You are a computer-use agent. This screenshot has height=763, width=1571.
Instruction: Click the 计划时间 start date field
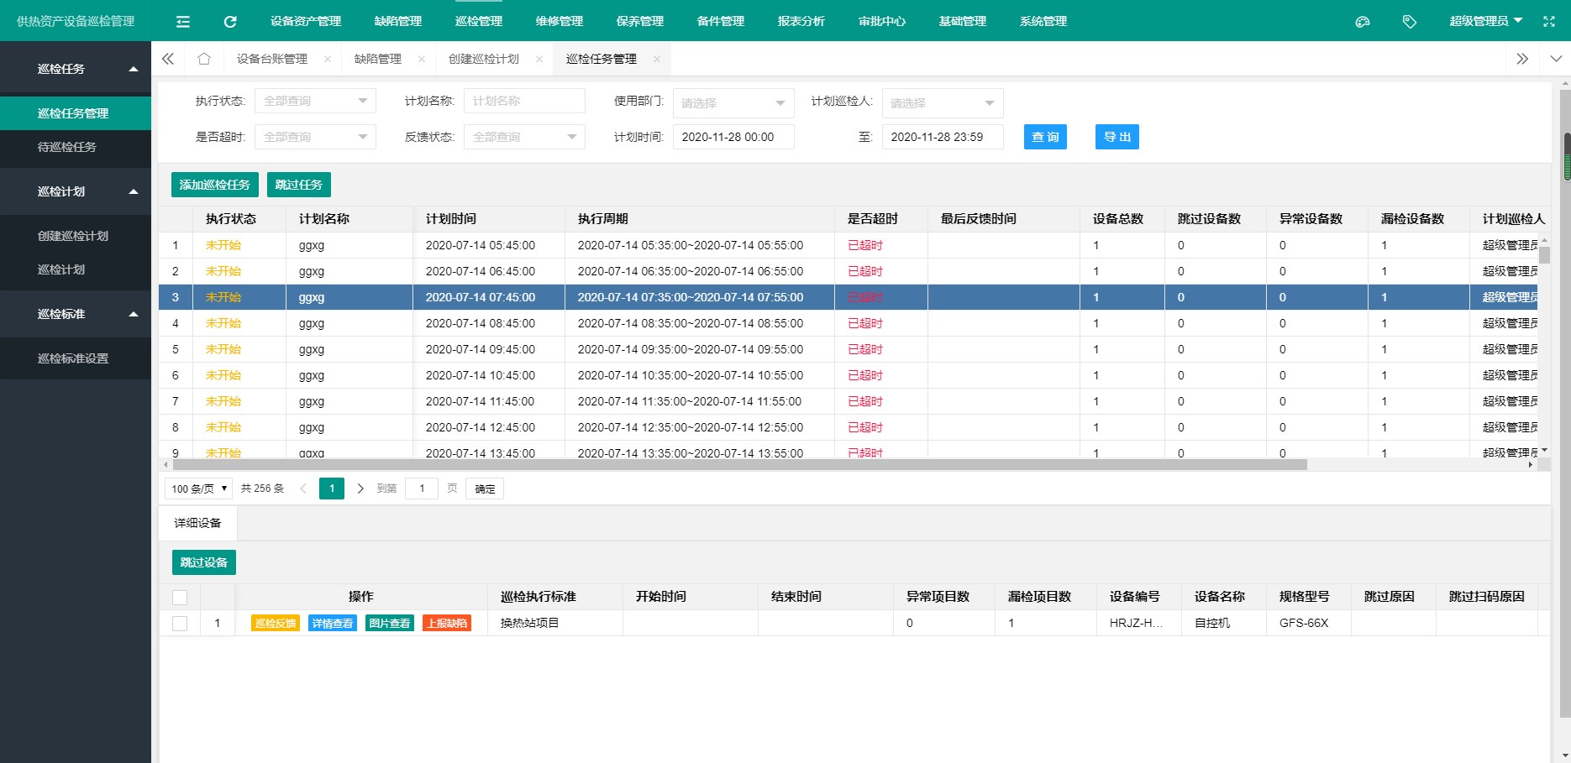point(733,137)
